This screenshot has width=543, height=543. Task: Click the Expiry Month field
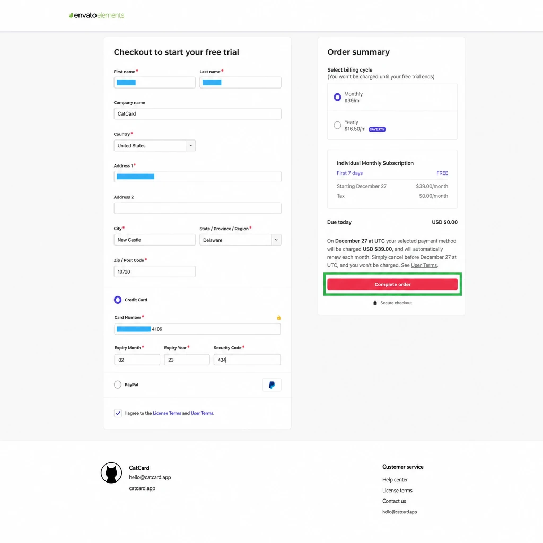[137, 360]
